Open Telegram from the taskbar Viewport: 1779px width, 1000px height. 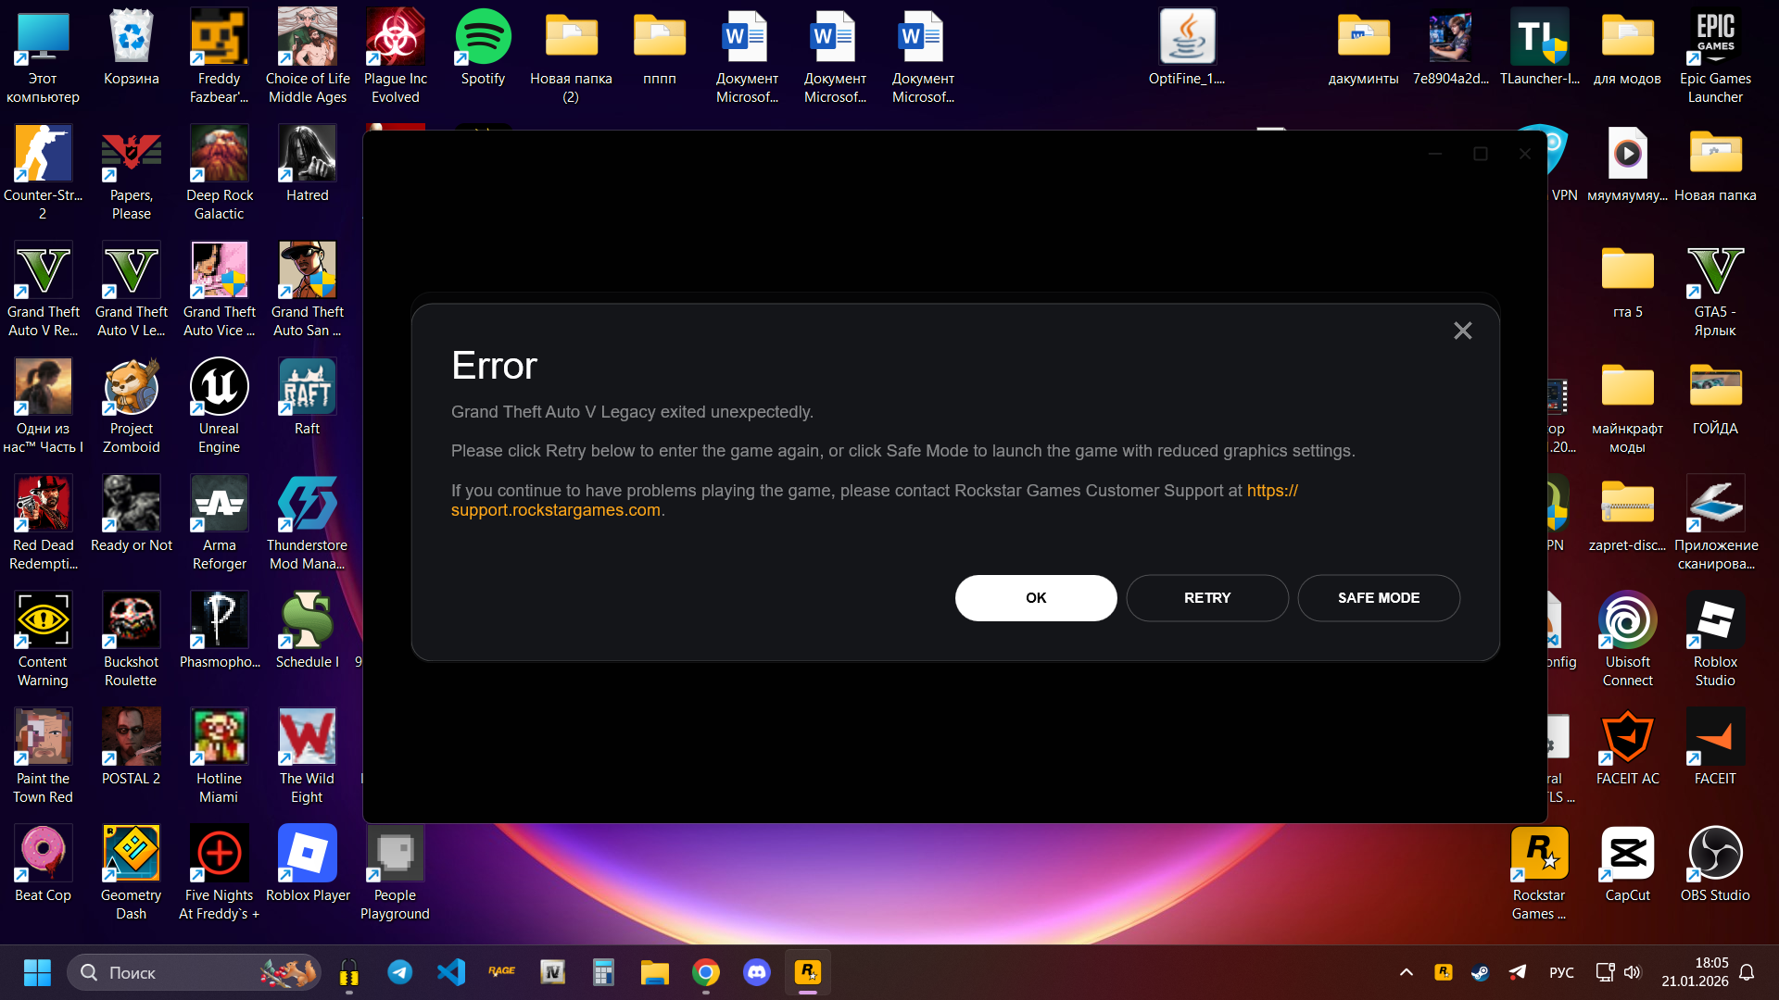[399, 972]
